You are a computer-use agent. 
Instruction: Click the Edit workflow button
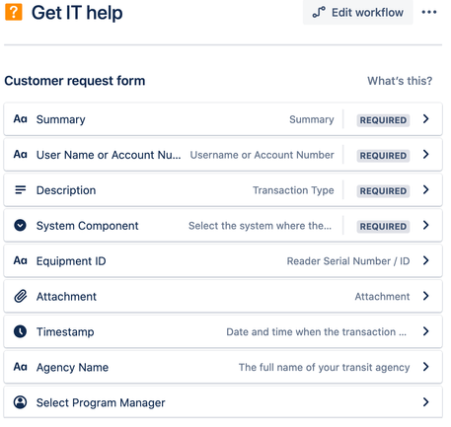point(358,13)
